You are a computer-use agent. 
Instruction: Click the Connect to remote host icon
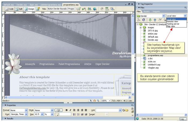click(x=139, y=20)
